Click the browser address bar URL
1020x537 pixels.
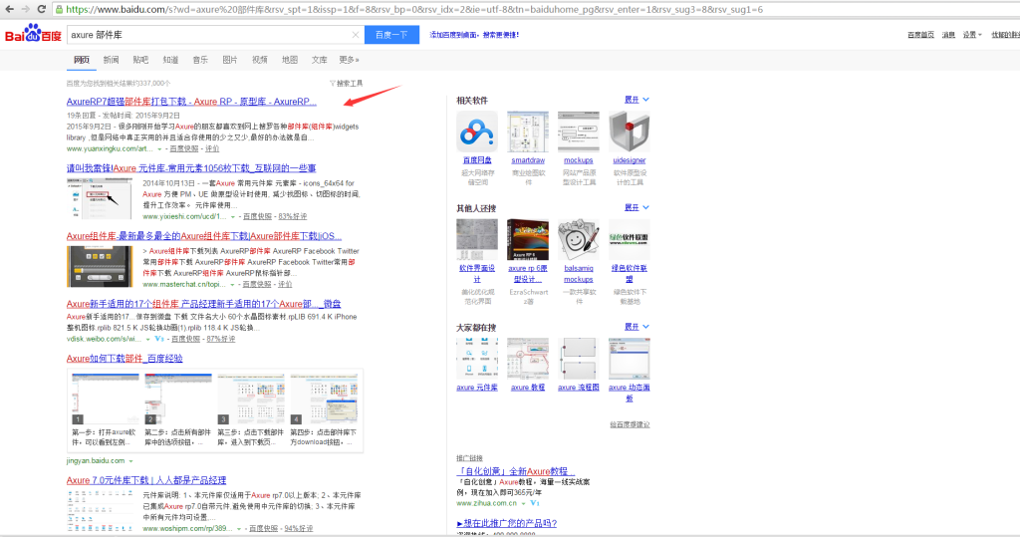(x=414, y=10)
